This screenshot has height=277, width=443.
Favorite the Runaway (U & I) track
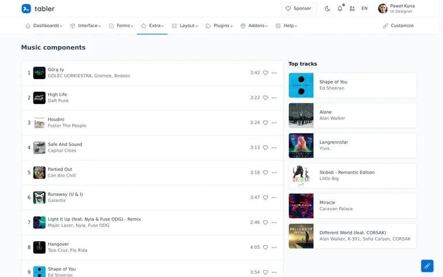(x=265, y=197)
